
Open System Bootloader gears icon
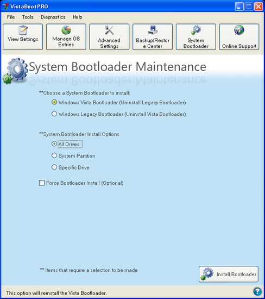click(x=196, y=30)
